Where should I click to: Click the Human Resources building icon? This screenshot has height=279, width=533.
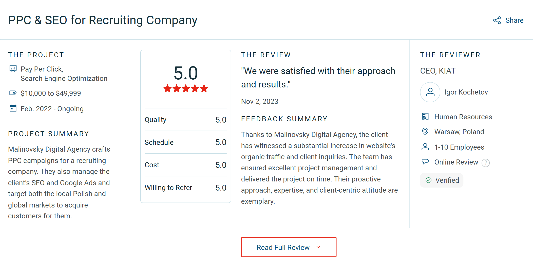[x=425, y=117]
